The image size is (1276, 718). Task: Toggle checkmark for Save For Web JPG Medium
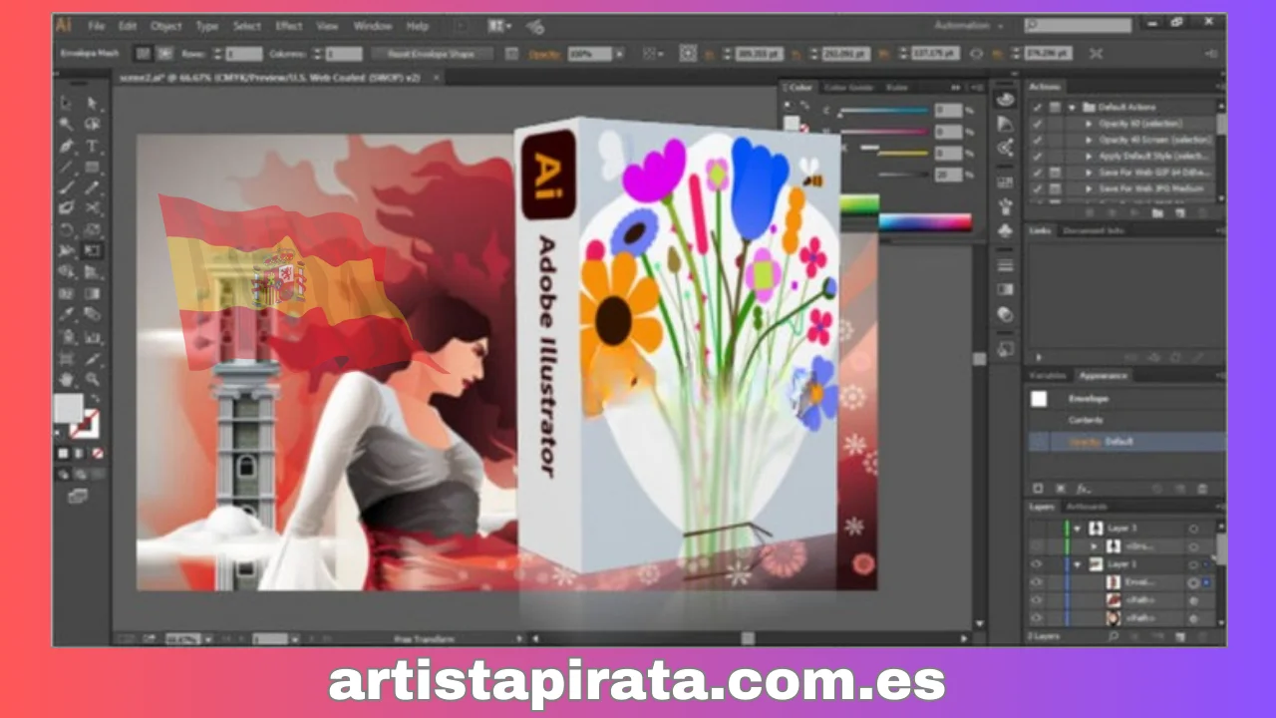(x=1038, y=188)
